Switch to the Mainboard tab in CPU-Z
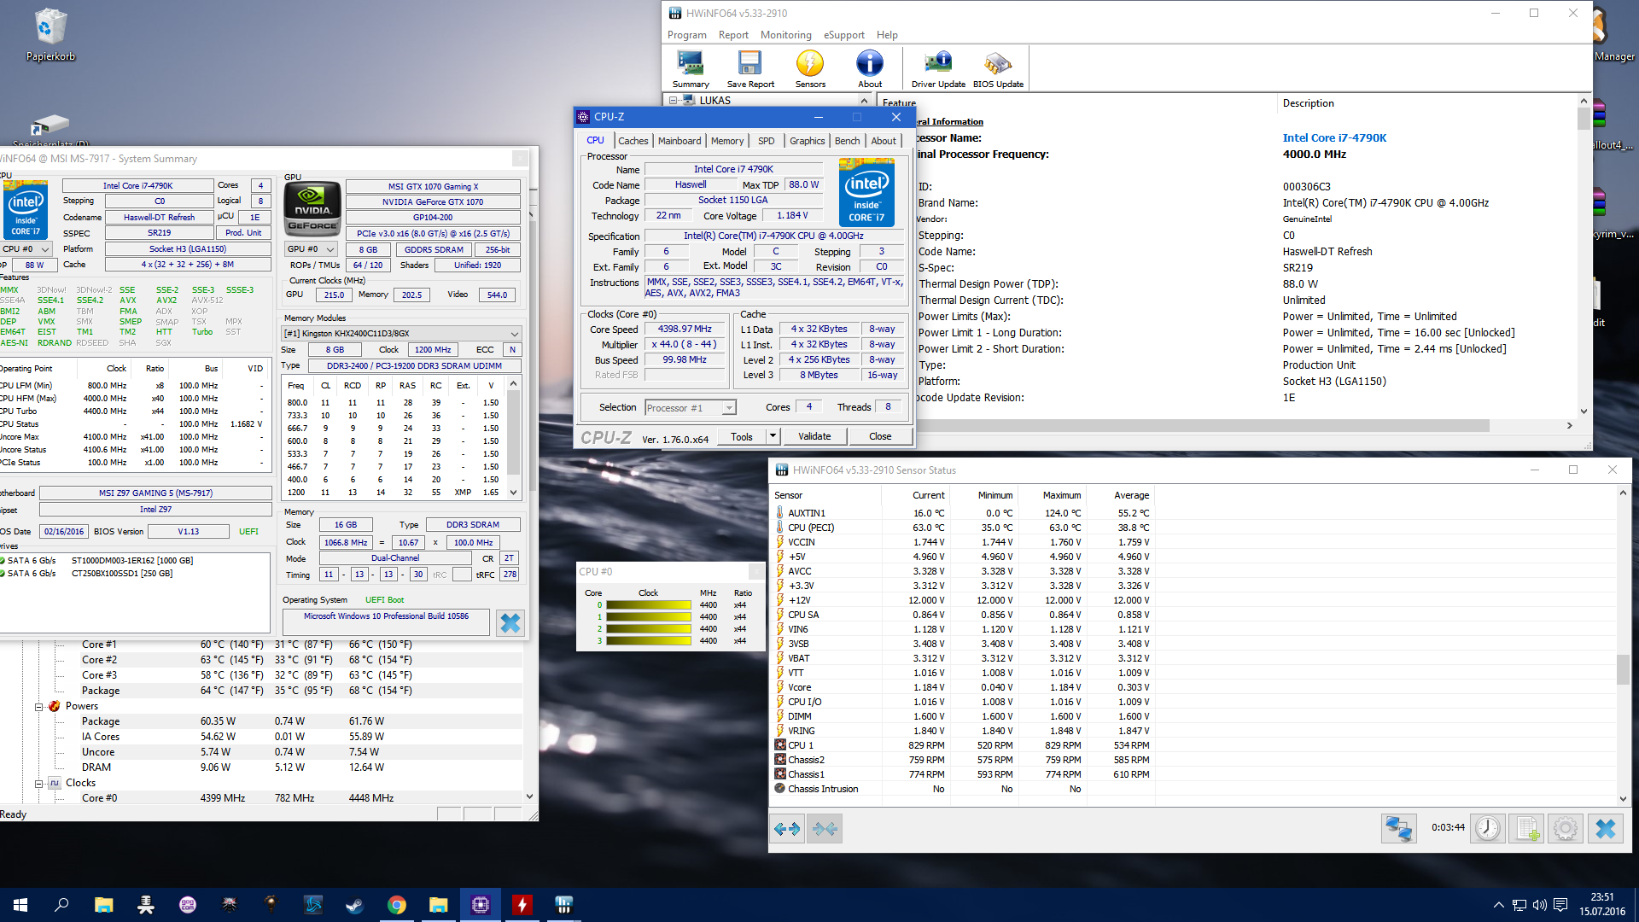This screenshot has height=922, width=1639. 680,141
